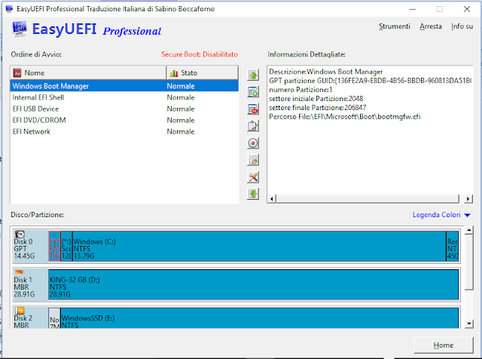This screenshot has width=482, height=359.
Task: Close the EasyUEFI window
Action: coord(467,9)
